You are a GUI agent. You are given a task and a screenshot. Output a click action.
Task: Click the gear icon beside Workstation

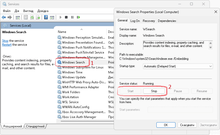coord(59,97)
